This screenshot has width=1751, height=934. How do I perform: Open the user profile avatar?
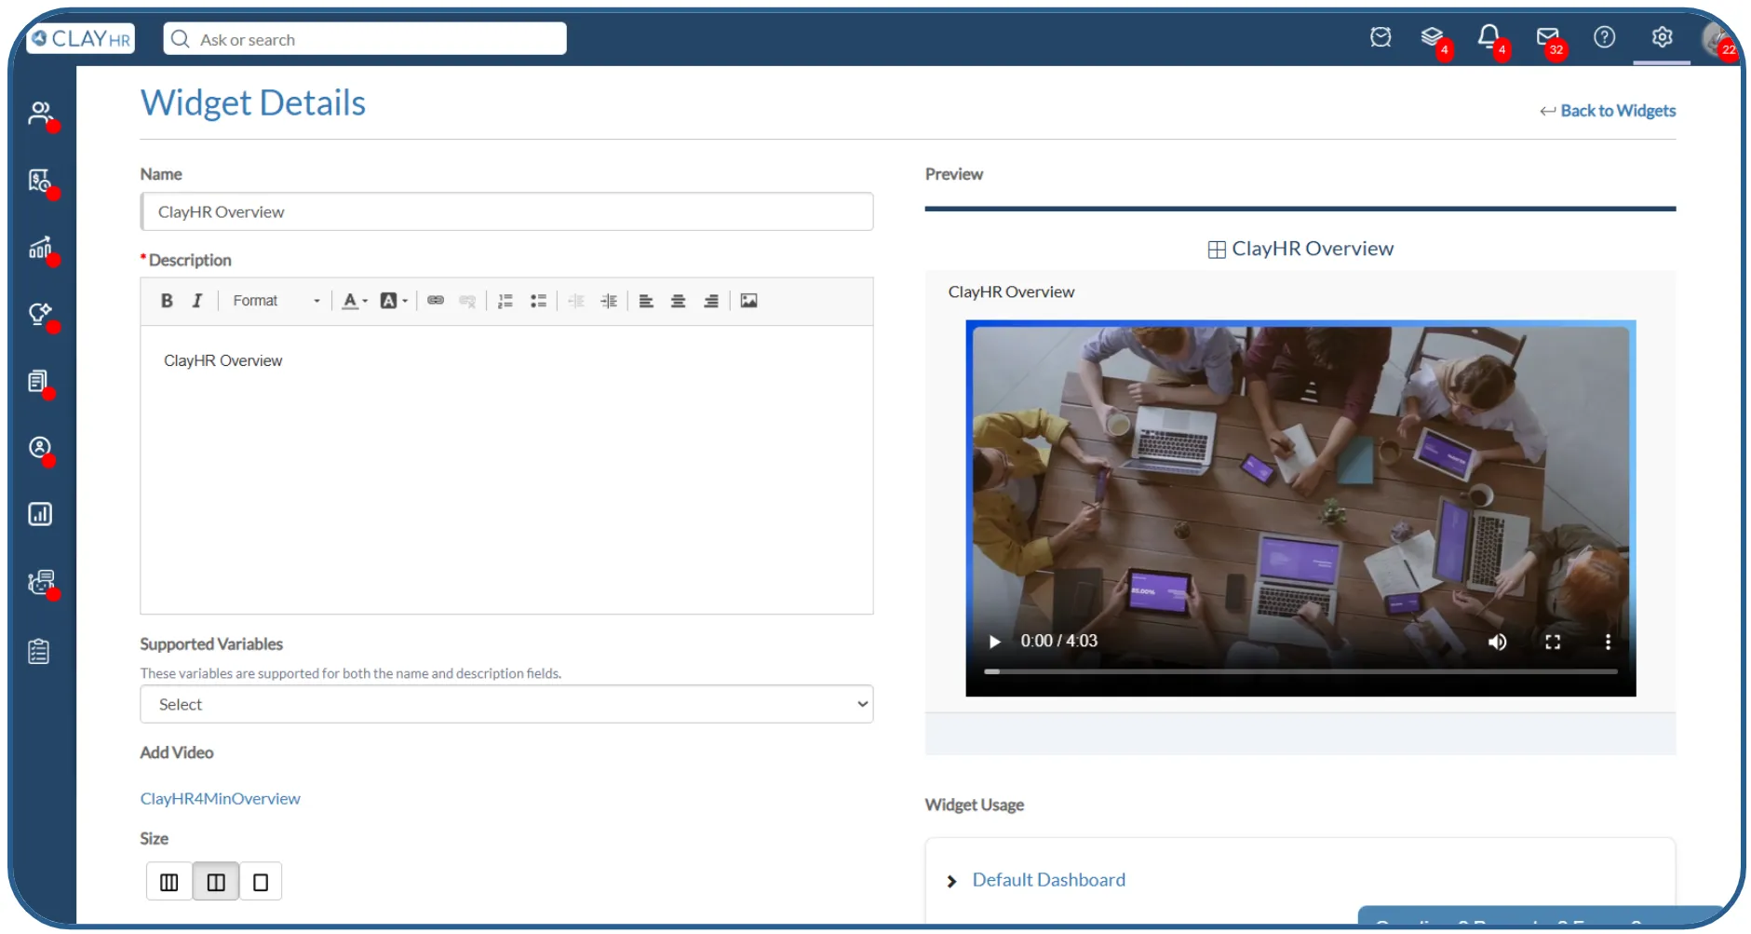coord(1717,38)
